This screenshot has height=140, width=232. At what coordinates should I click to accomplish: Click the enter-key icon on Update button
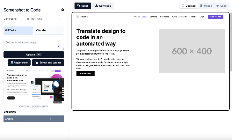click(39, 55)
